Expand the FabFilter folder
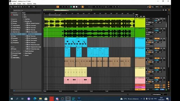The width and height of the screenshot is (180, 101). point(24,19)
